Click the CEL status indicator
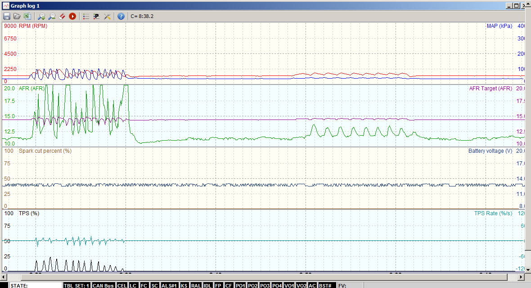Screen dimensions: 531x288 (122, 285)
